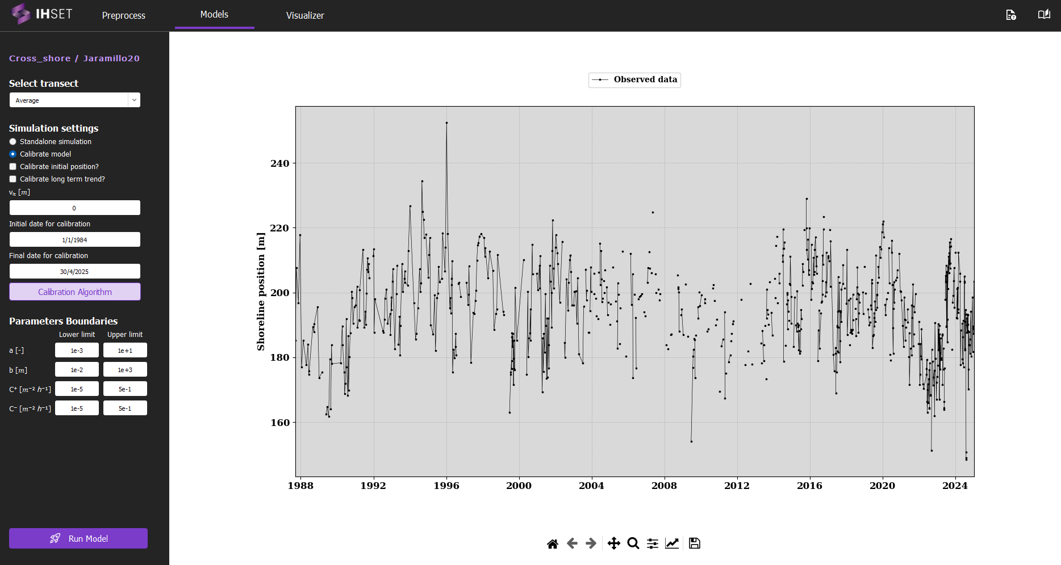Save the plot using the floppy disk icon
The height and width of the screenshot is (565, 1061).
pyautogui.click(x=694, y=543)
